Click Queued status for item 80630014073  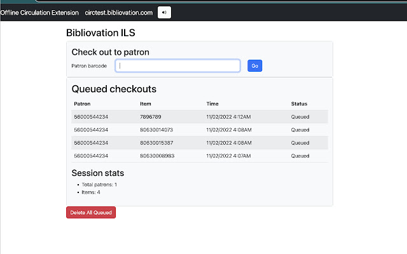(300, 130)
